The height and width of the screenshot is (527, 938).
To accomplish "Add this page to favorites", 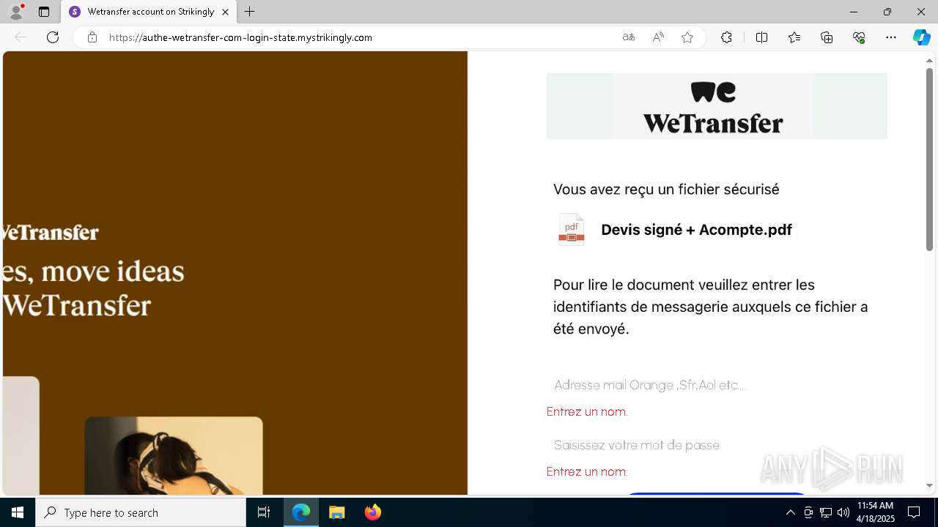I will (x=687, y=37).
